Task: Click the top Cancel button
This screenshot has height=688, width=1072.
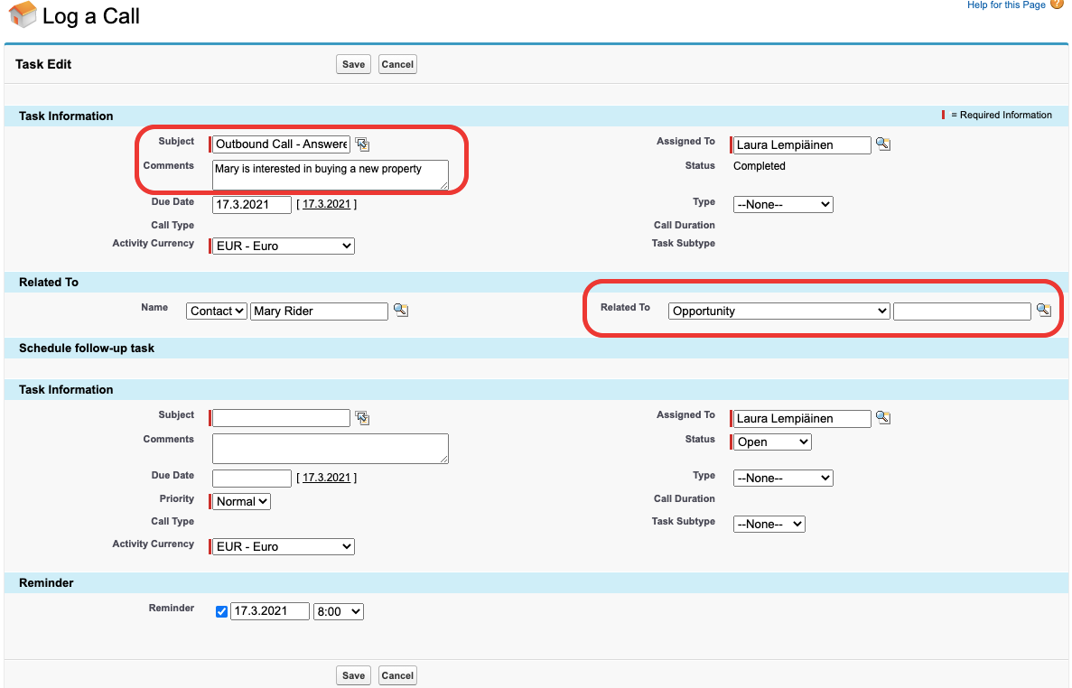Action: [397, 64]
